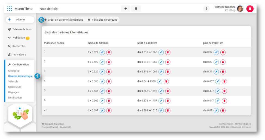Click the plus de 20001km column header

point(213,43)
